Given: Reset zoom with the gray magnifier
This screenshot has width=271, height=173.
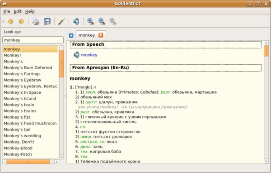Looking at the screenshot, I should coord(112,21).
